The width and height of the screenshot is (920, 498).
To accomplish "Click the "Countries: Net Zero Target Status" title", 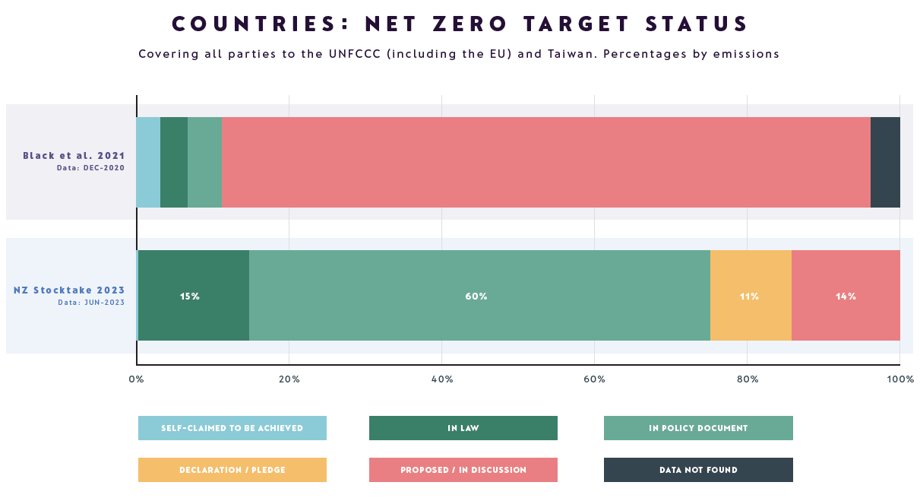I will pyautogui.click(x=460, y=24).
